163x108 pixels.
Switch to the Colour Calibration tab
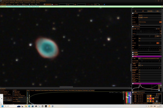(x=45, y=90)
